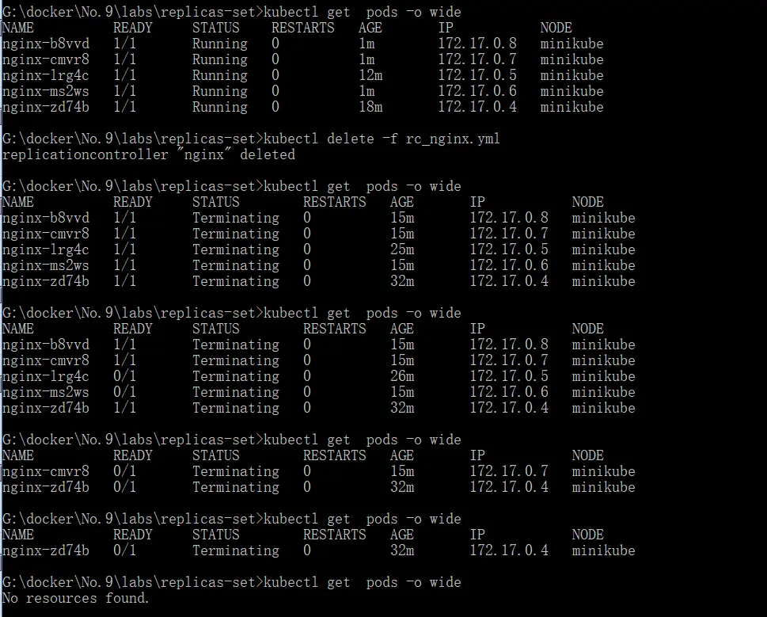Click the '1m' age of nginx-cmvr8
This screenshot has height=617, width=767.
tap(366, 59)
